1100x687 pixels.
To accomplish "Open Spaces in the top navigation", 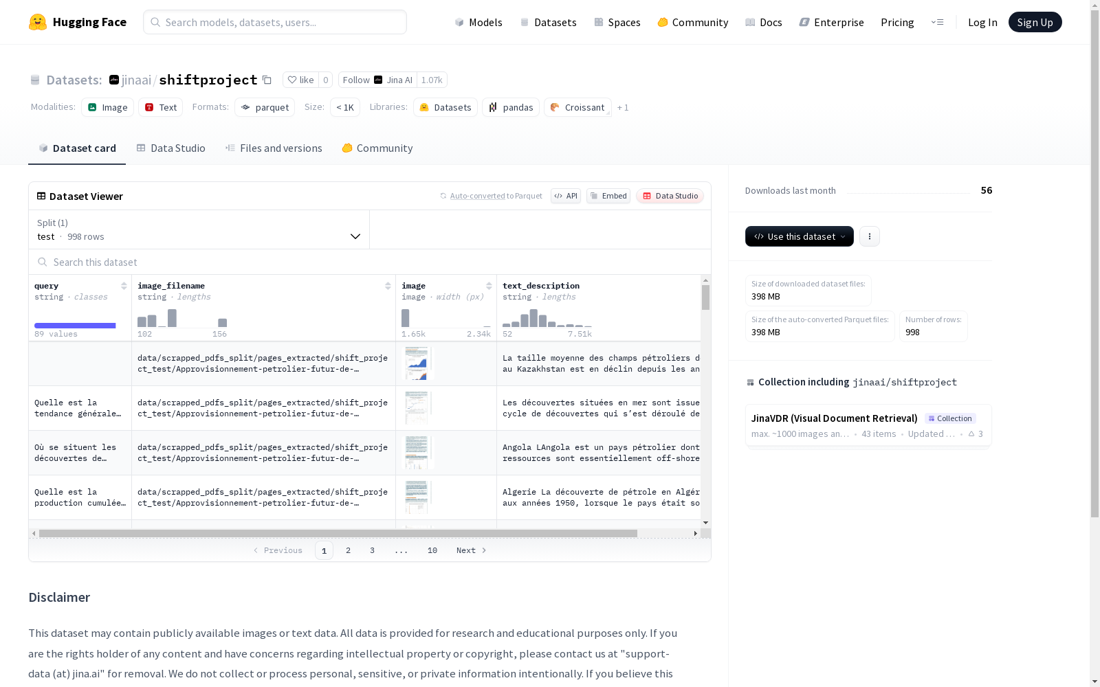I will click(x=617, y=22).
